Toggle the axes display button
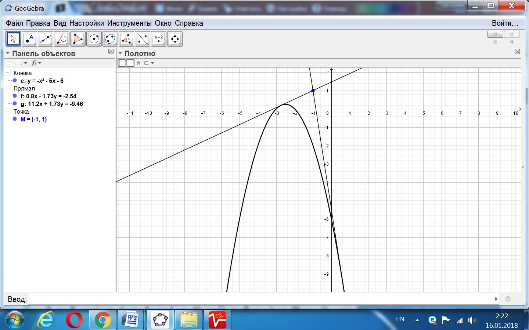 122,63
